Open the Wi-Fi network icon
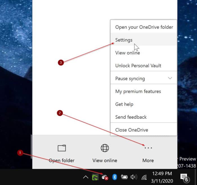The width and height of the screenshot is (197, 185). click(x=144, y=177)
